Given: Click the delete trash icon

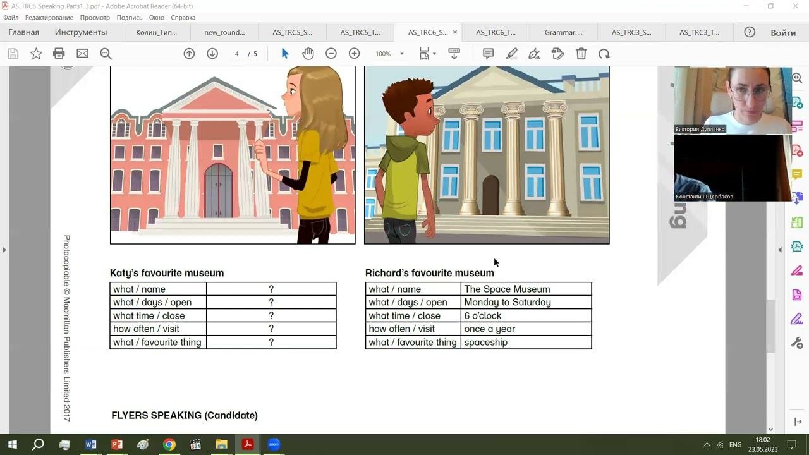Looking at the screenshot, I should click(x=581, y=54).
